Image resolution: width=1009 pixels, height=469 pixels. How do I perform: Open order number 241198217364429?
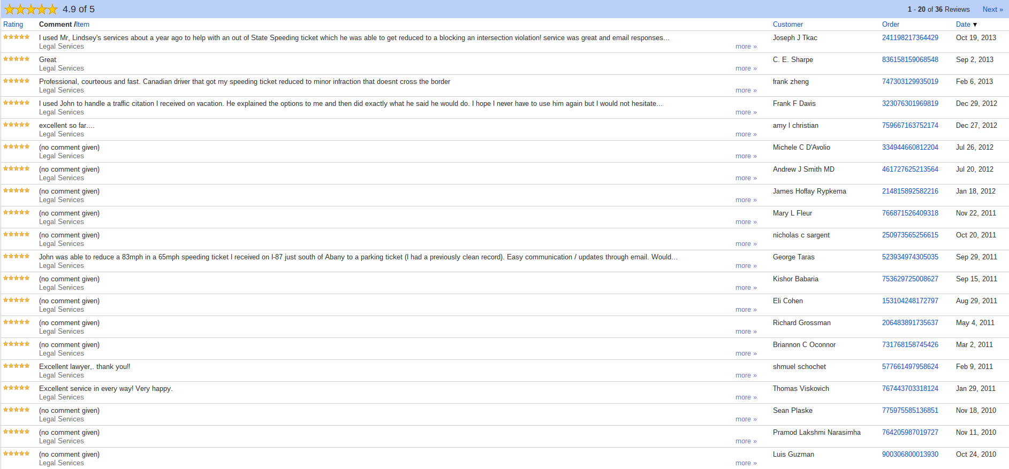pyautogui.click(x=910, y=38)
